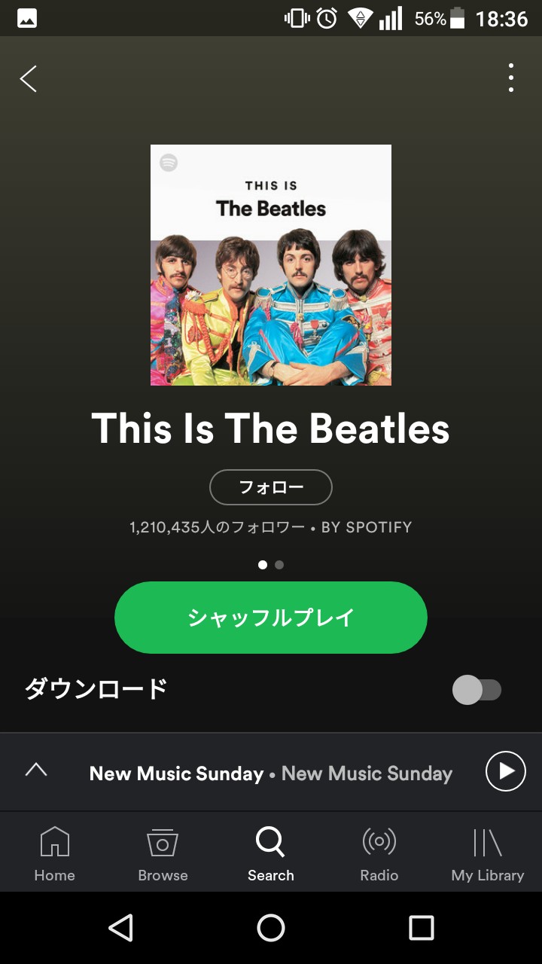The width and height of the screenshot is (542, 964).
Task: Start シャッフルプレイ shuffle play
Action: point(271,618)
